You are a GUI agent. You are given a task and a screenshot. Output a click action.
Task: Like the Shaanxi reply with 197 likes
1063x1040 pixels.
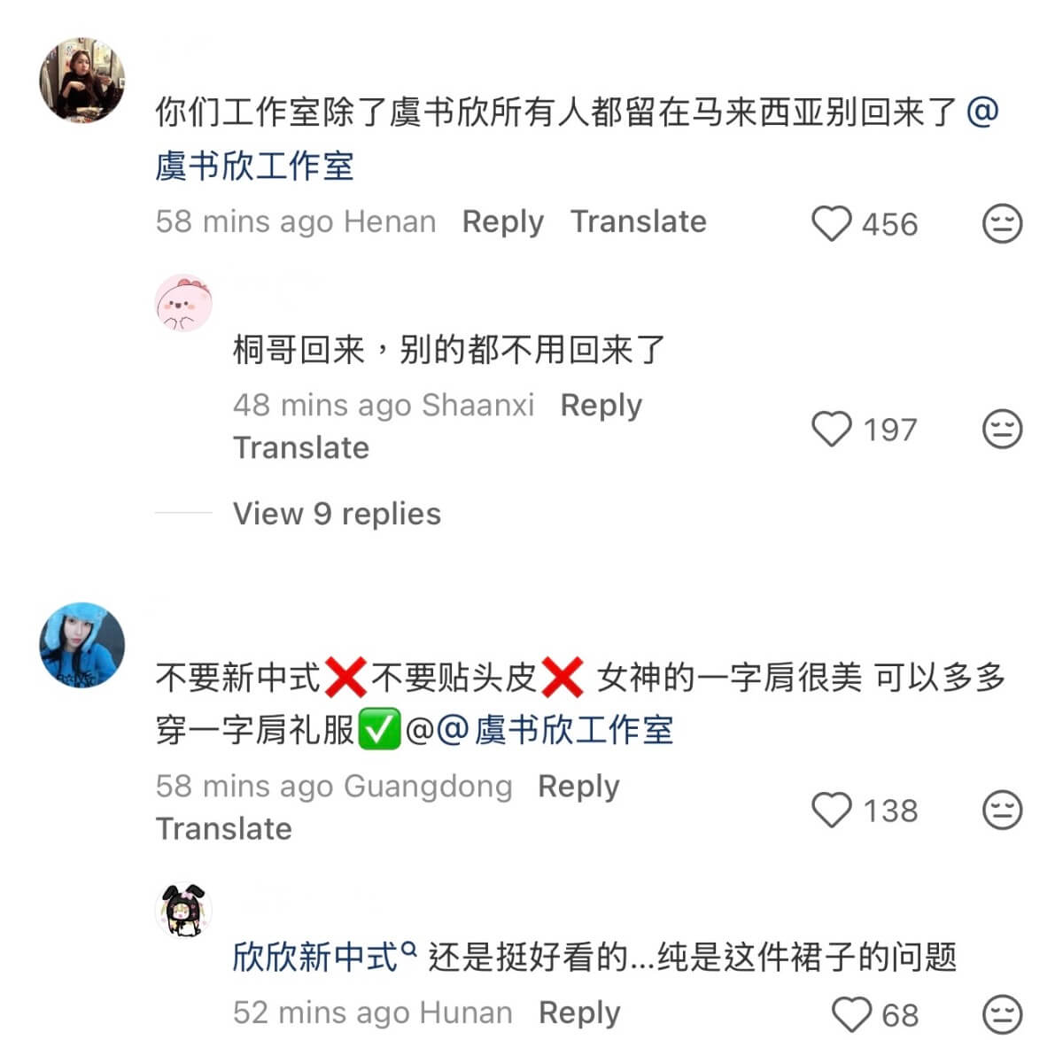point(832,430)
